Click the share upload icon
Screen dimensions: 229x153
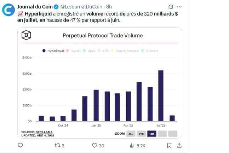(x=179, y=146)
